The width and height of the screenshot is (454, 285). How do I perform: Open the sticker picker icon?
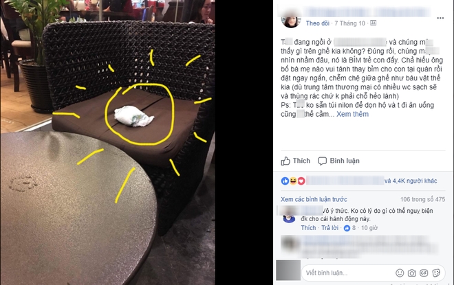(436, 273)
